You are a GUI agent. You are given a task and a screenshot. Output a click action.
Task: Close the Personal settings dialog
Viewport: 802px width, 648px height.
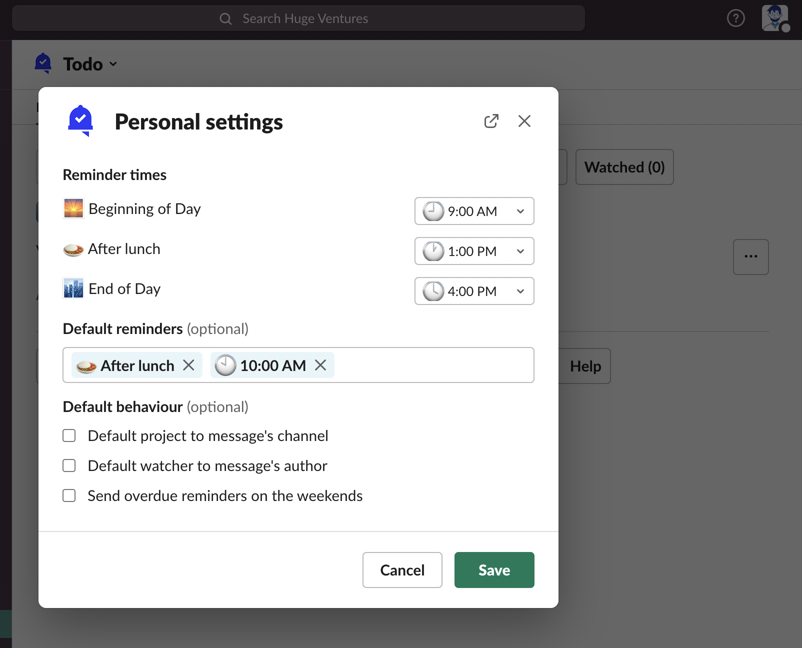point(524,121)
